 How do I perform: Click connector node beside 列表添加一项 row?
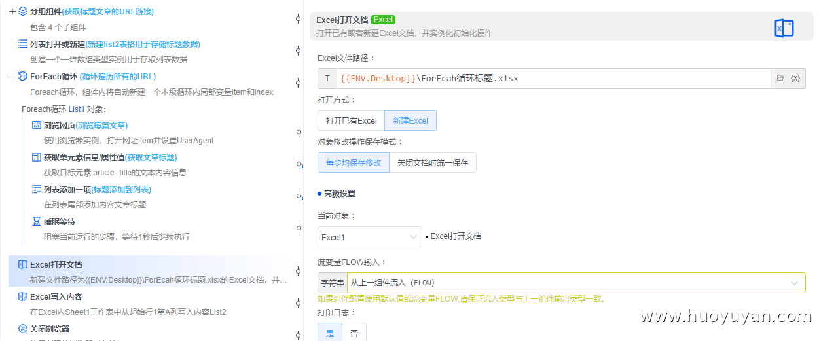click(299, 196)
